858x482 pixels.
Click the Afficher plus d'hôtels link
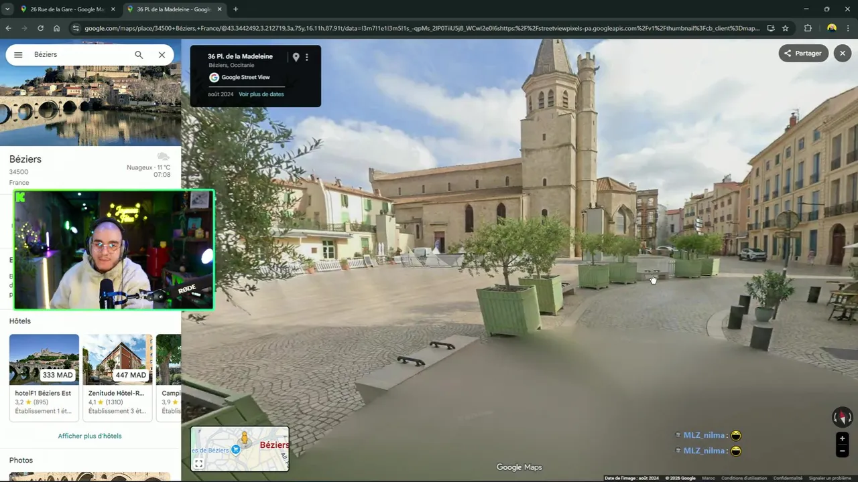(x=90, y=436)
